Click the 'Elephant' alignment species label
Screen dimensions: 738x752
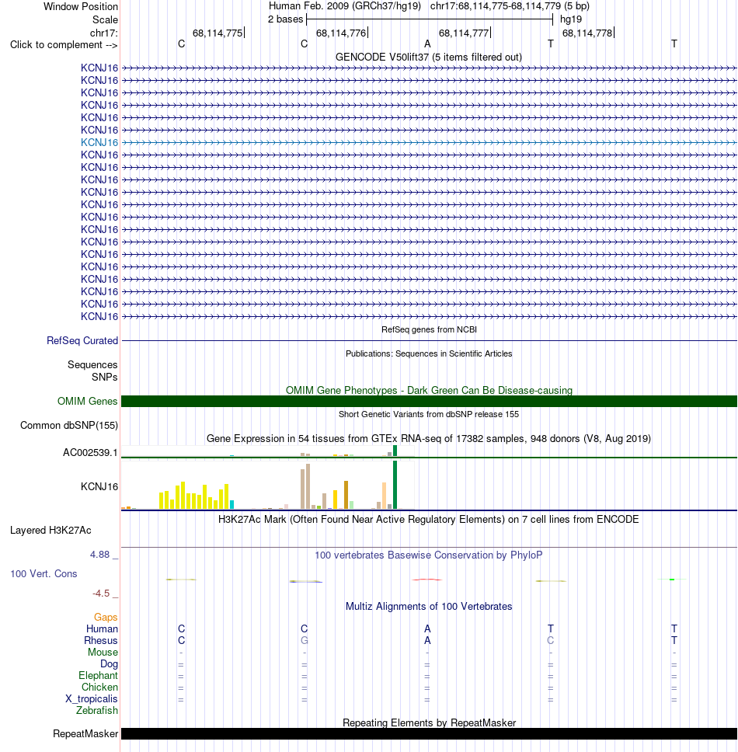99,675
